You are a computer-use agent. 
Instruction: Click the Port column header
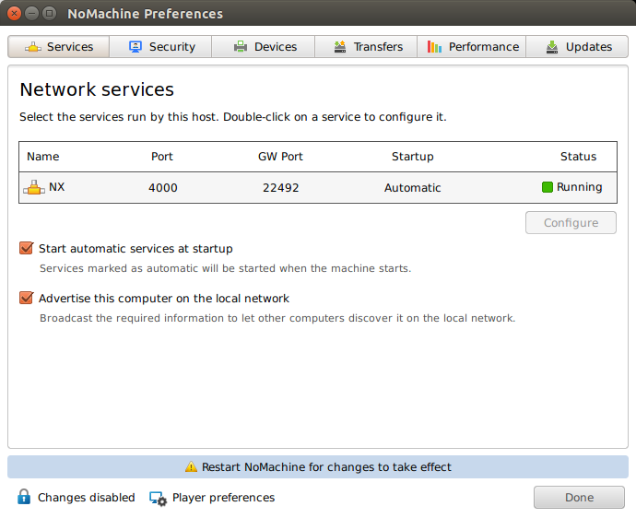point(162,157)
